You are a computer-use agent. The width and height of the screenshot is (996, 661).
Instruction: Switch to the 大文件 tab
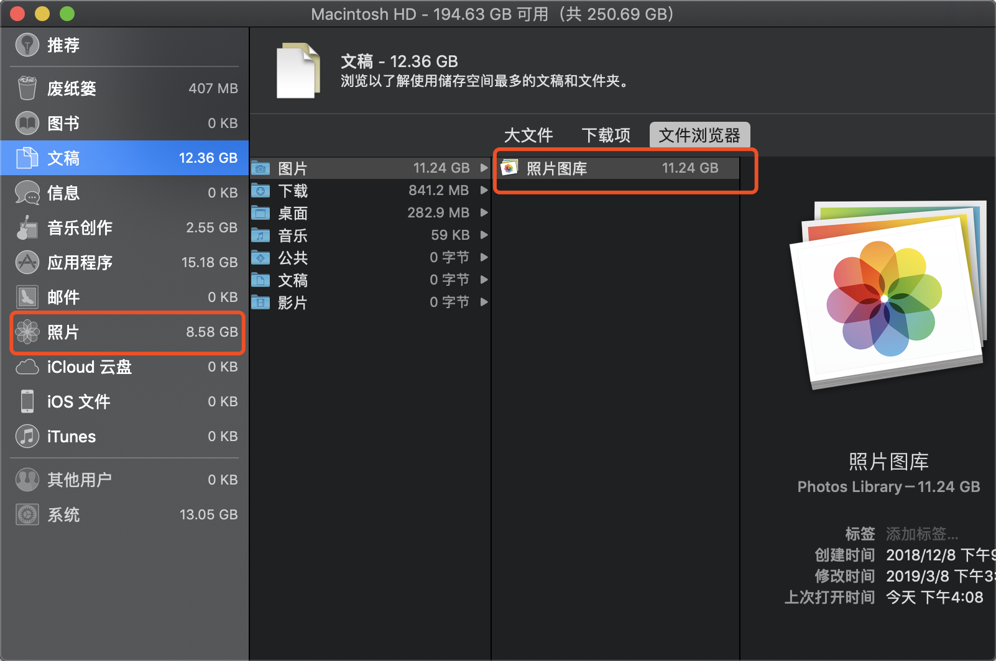(x=528, y=135)
